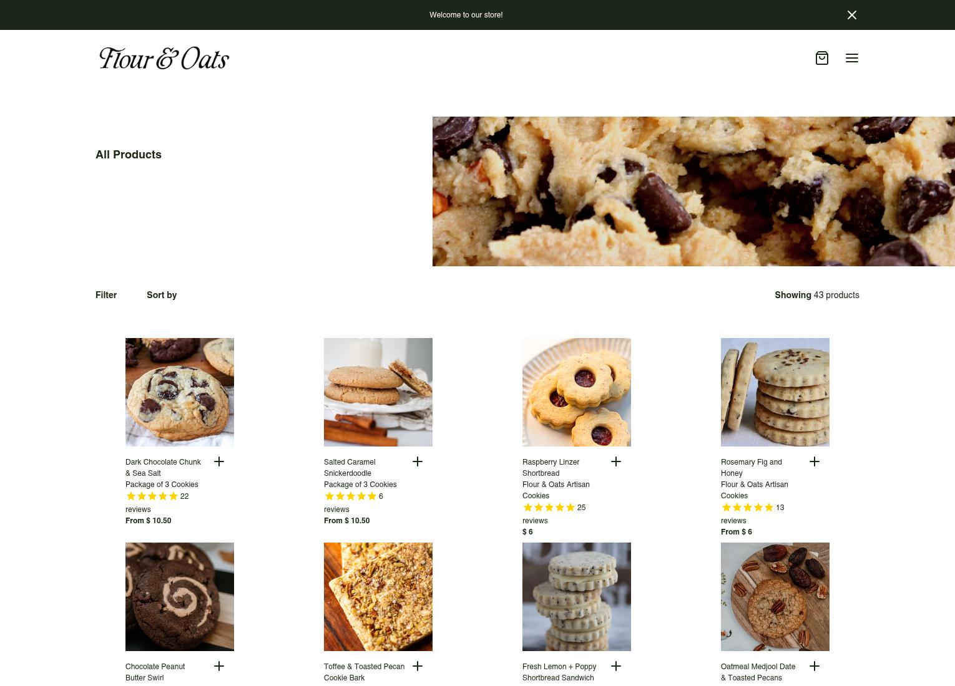This screenshot has width=955, height=686.
Task: Quick-add Rosemary Fig and Honey plus icon
Action: pos(815,461)
